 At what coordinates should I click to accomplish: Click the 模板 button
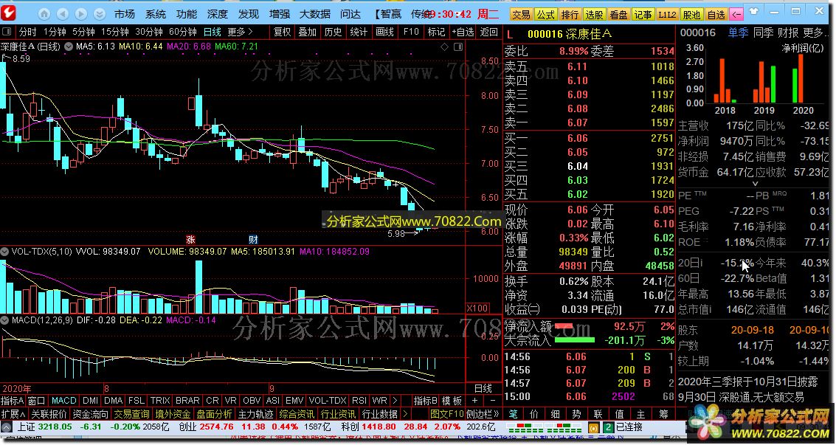pyautogui.click(x=452, y=400)
